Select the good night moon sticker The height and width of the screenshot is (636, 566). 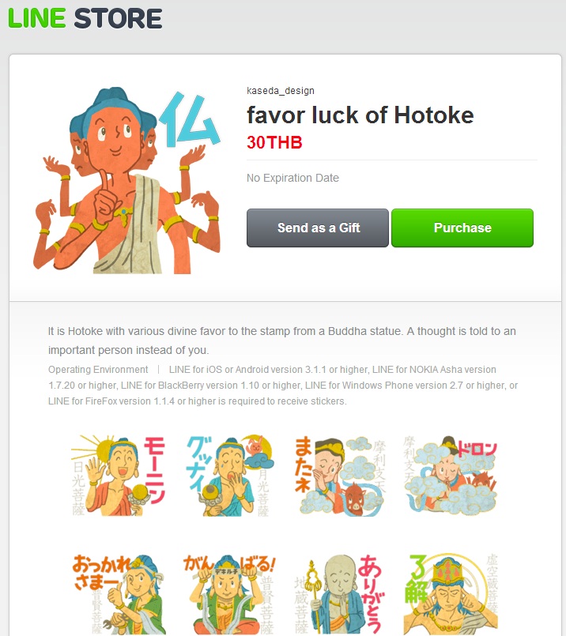tap(230, 476)
